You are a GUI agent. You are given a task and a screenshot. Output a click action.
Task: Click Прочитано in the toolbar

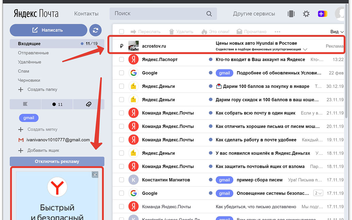[x=251, y=32]
